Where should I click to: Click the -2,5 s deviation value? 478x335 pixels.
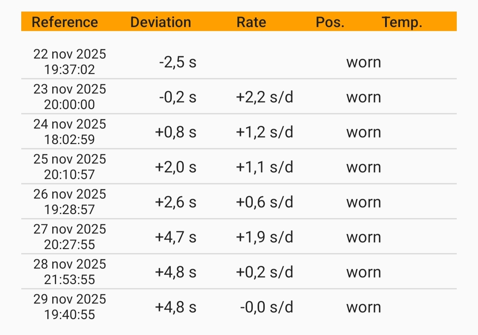point(177,62)
